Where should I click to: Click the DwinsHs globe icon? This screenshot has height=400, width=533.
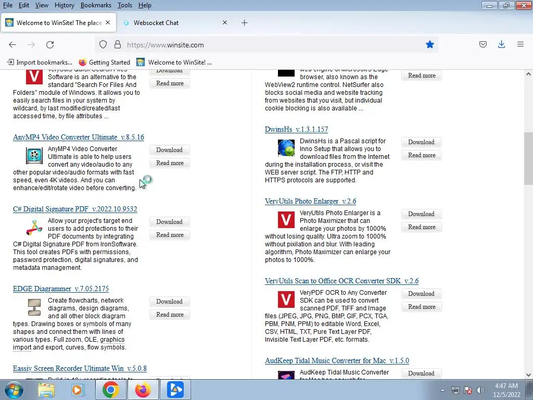286,147
